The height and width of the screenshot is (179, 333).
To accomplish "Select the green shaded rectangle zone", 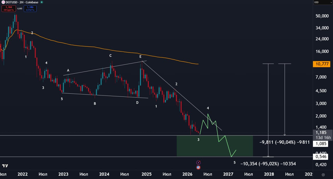I will (x=215, y=146).
